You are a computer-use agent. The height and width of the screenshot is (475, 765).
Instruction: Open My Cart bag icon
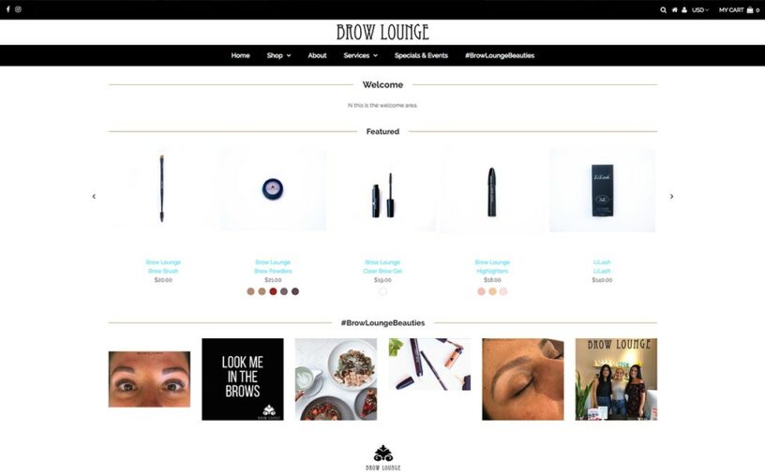pos(750,9)
